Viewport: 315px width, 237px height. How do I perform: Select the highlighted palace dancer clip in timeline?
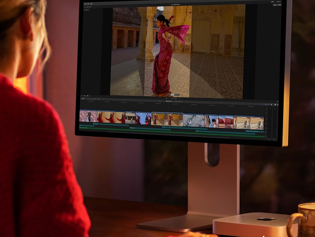(167, 119)
